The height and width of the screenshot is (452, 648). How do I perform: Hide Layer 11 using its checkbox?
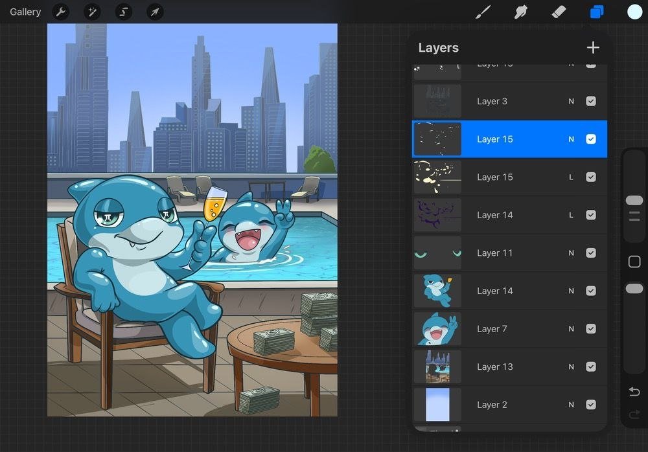click(x=591, y=253)
